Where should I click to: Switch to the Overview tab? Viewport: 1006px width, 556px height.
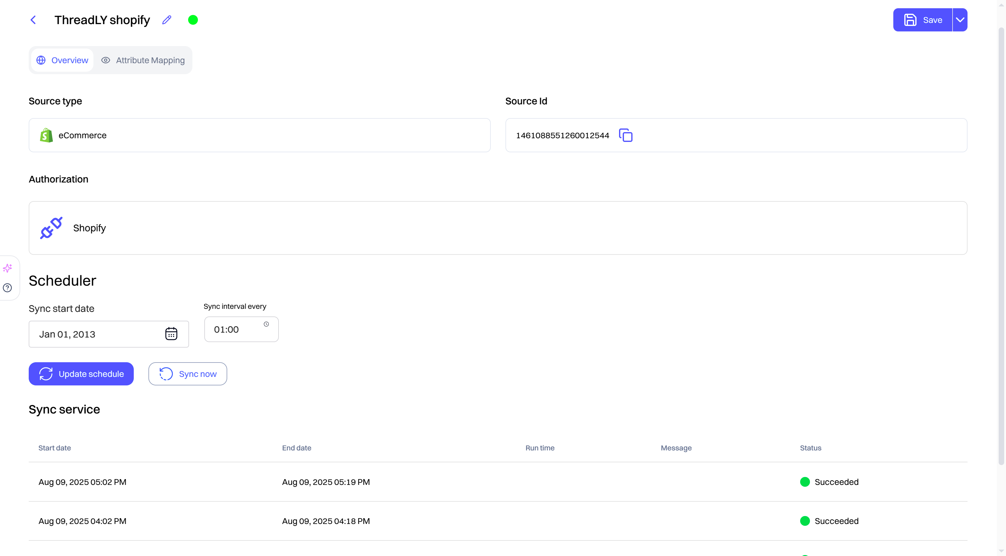pyautogui.click(x=63, y=60)
